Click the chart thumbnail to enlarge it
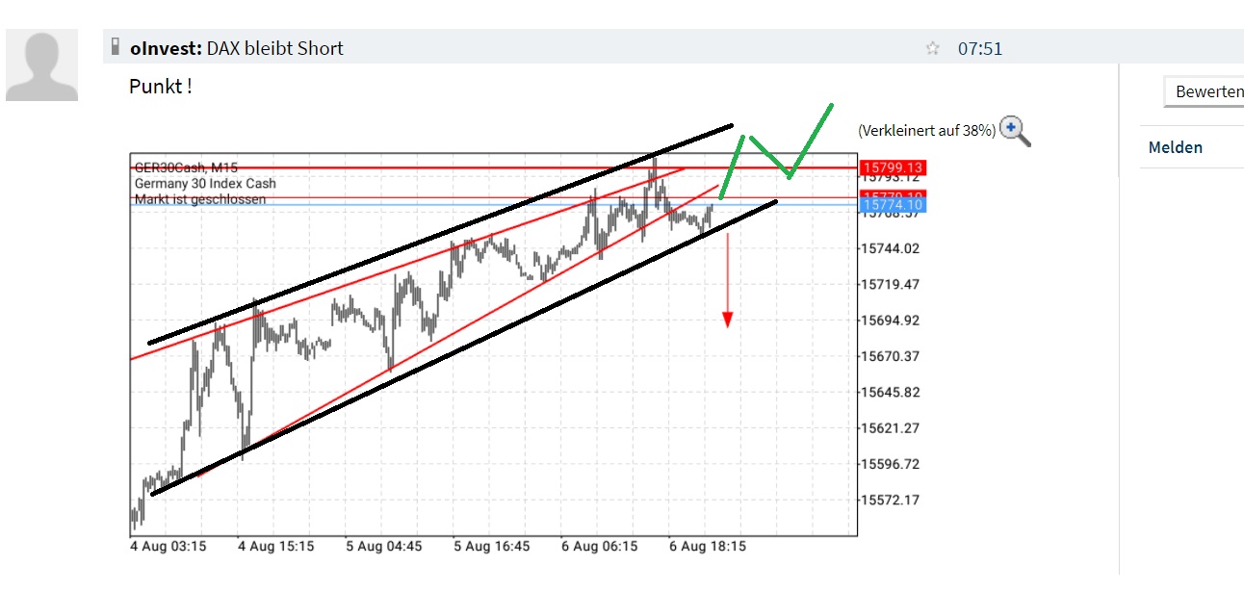This screenshot has height=591, width=1244. click(x=481, y=337)
